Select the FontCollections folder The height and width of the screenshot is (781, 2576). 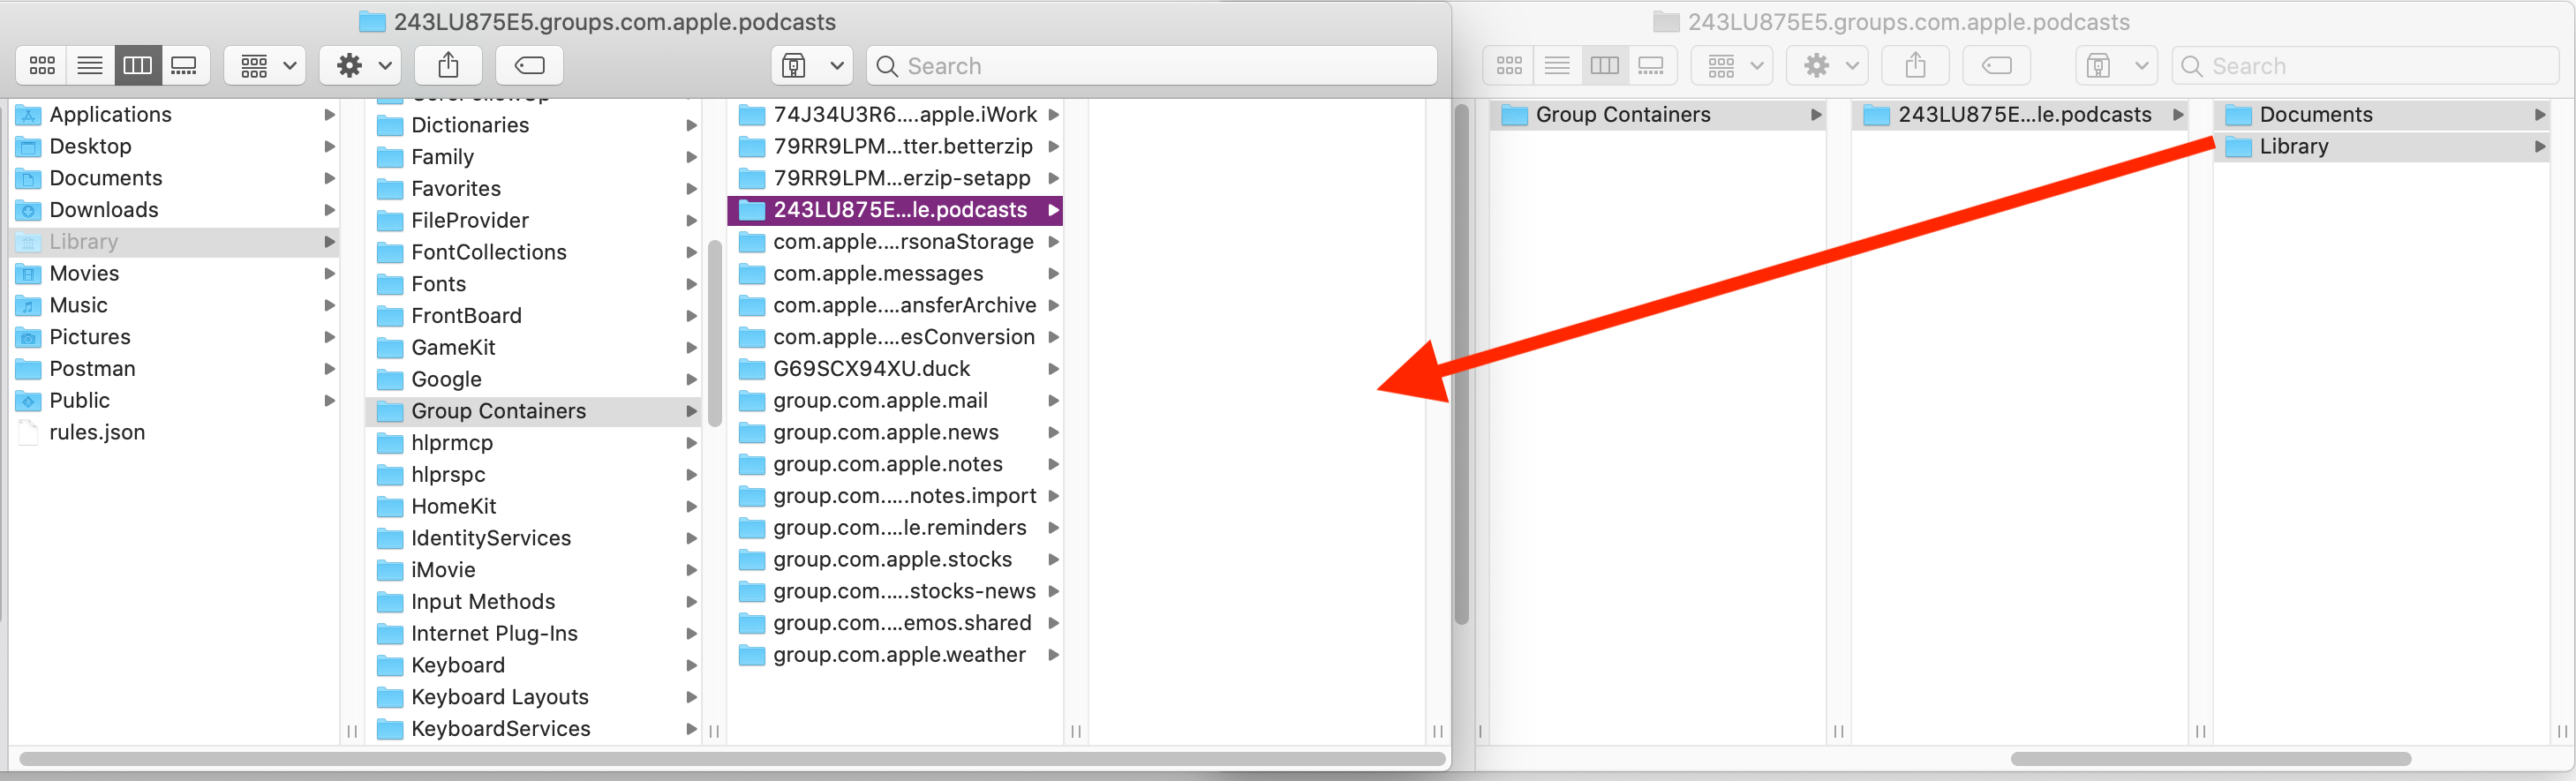(535, 252)
